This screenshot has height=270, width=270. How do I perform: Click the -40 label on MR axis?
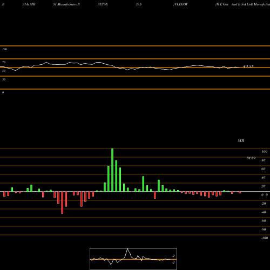click(264, 212)
